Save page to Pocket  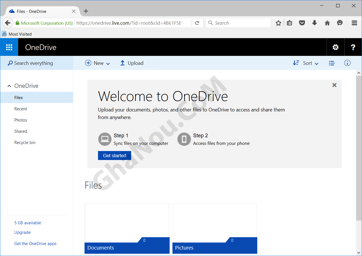point(302,23)
